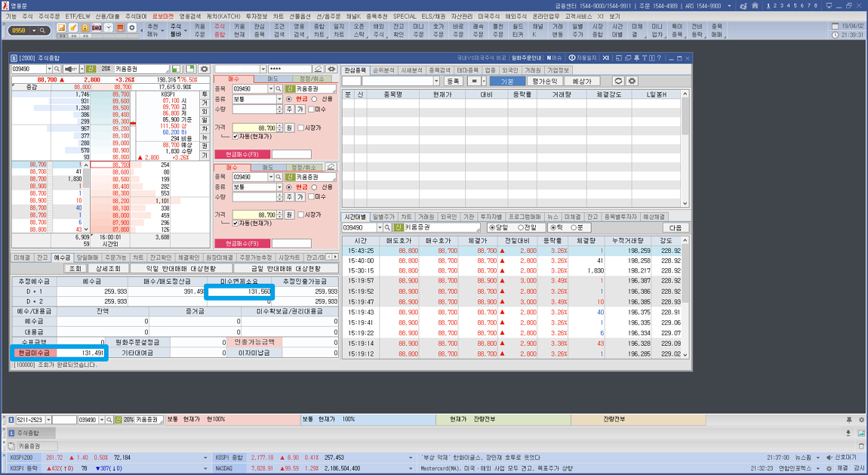Click the settings gear beside 키움증권 name field

204,69
